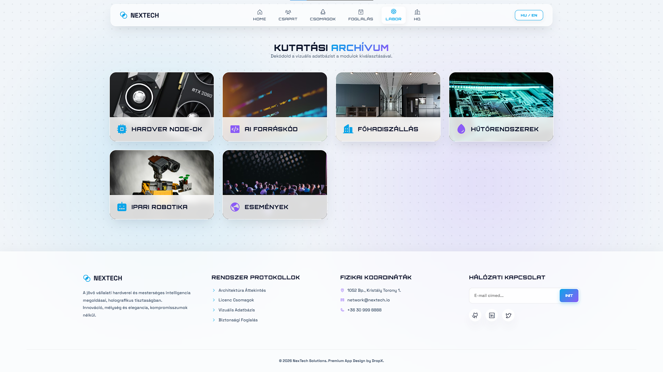Click the ESEMÉNYEK card title
663x372 pixels.
266,207
